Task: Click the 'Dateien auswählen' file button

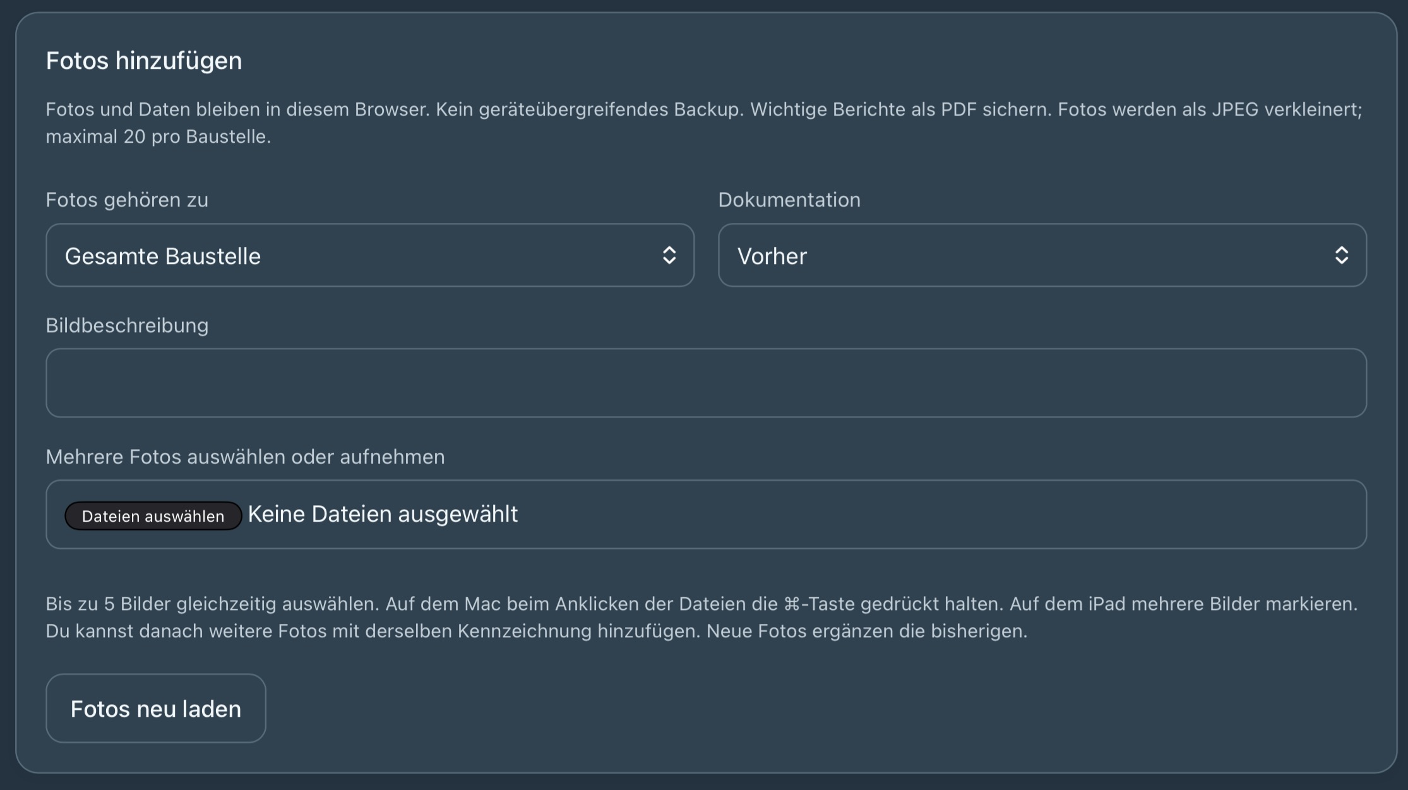Action: pos(153,516)
